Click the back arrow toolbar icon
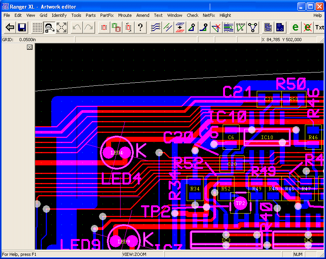Viewport: 326px width, 259px height. point(10,27)
